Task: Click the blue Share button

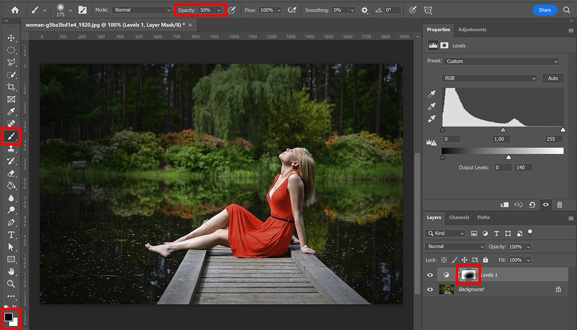Action: (545, 10)
